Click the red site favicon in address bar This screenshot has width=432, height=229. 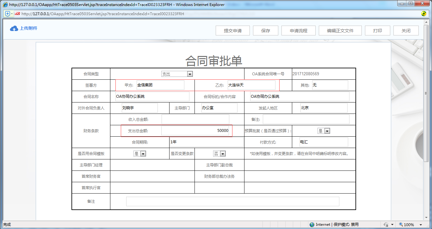tap(17, 14)
